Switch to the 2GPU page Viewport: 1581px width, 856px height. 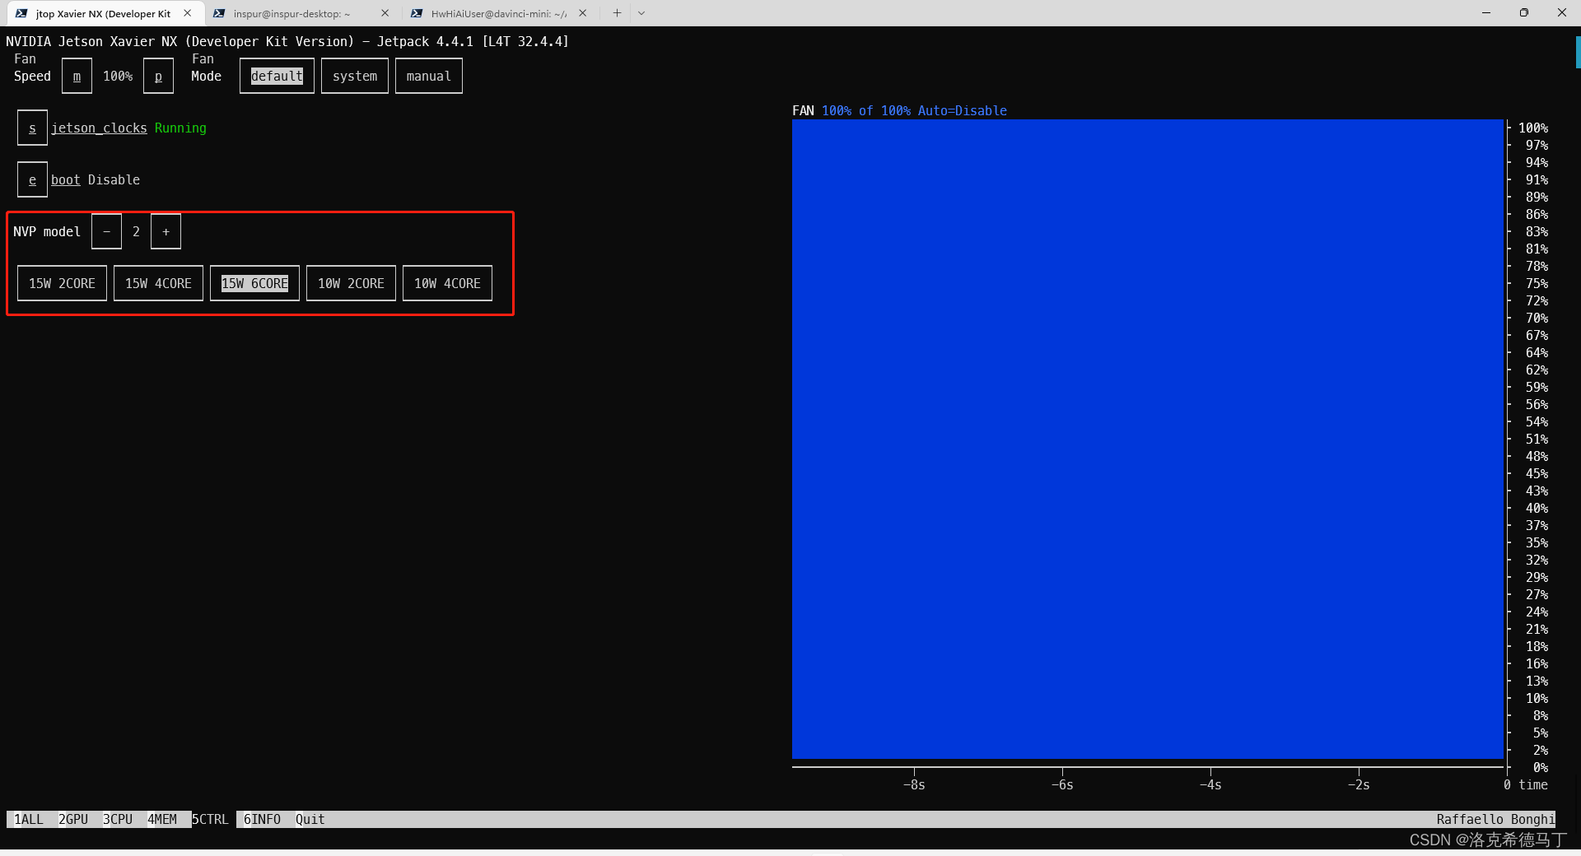click(x=73, y=820)
